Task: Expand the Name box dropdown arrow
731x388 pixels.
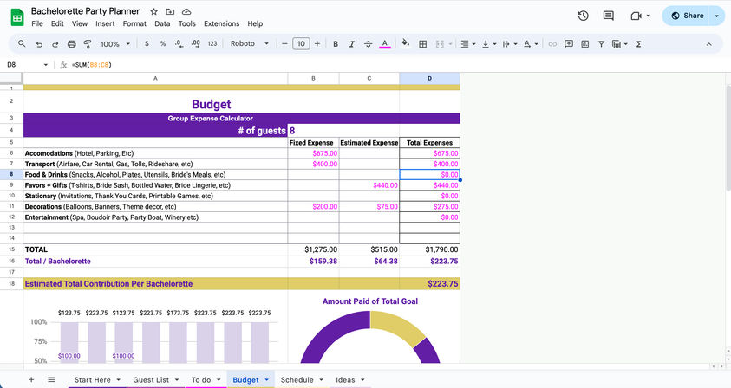Action: 46,65
